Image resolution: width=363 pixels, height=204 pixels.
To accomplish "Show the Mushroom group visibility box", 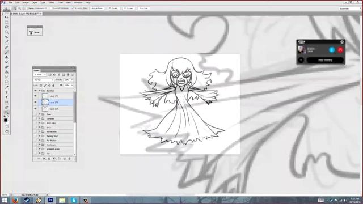I will pos(35,145).
